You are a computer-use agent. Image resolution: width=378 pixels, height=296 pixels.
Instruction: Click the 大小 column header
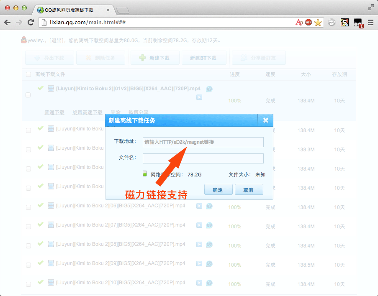[x=306, y=74]
